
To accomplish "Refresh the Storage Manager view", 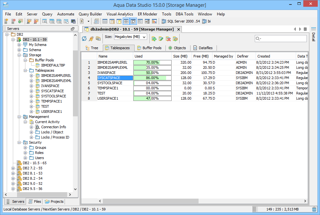I will (84, 39).
